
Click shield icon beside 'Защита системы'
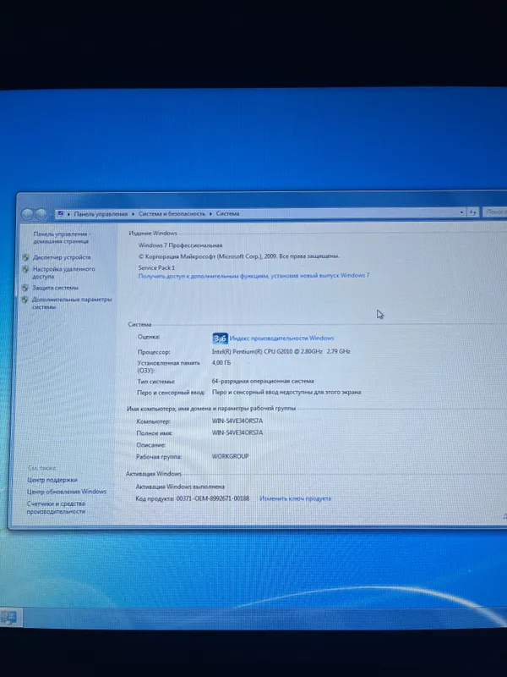tap(25, 288)
